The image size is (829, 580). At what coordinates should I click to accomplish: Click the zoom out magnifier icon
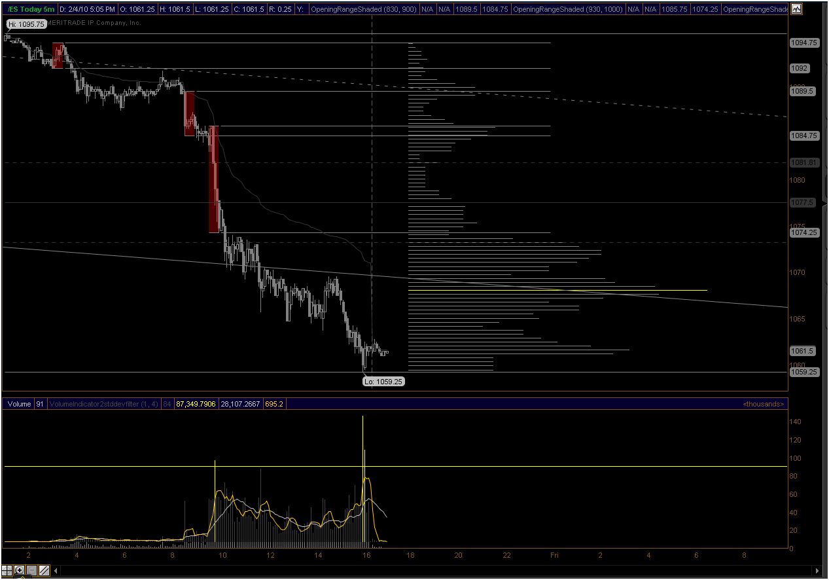(31, 570)
